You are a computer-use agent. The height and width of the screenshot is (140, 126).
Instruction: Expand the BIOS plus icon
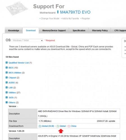point(6,67)
